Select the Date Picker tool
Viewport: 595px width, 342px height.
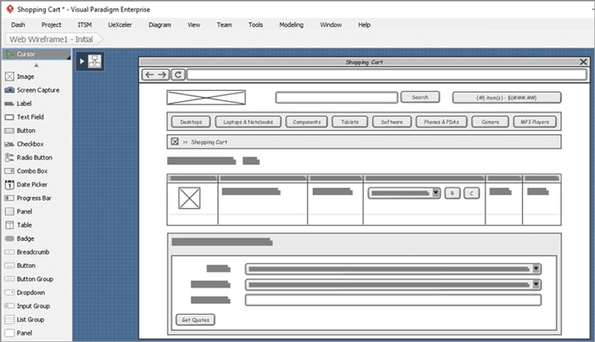(31, 184)
